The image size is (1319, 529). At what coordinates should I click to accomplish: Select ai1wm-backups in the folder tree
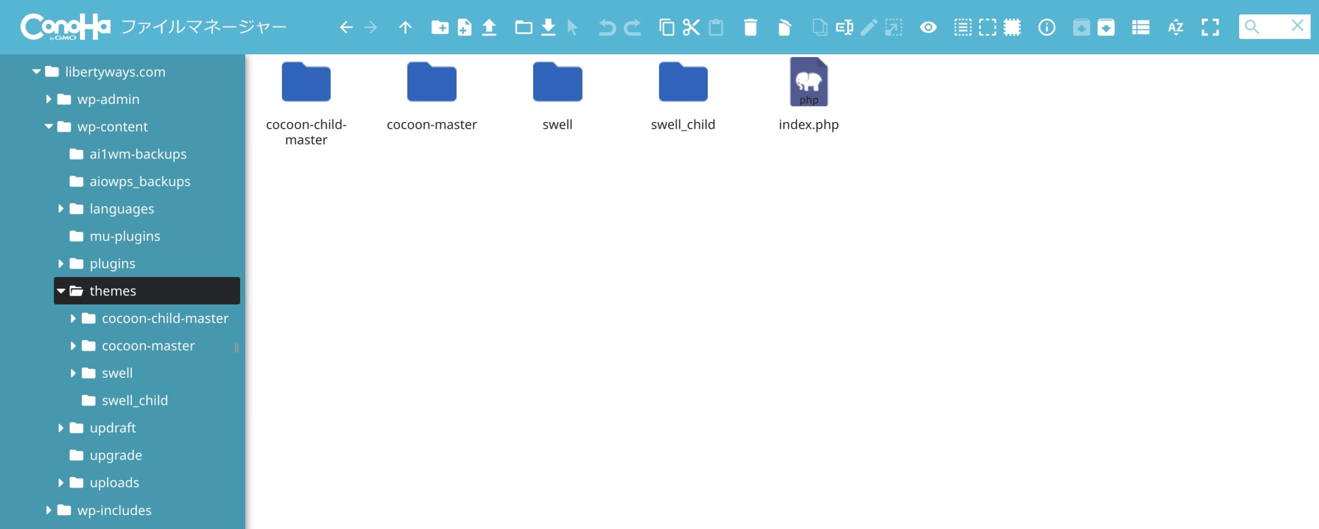pyautogui.click(x=138, y=154)
